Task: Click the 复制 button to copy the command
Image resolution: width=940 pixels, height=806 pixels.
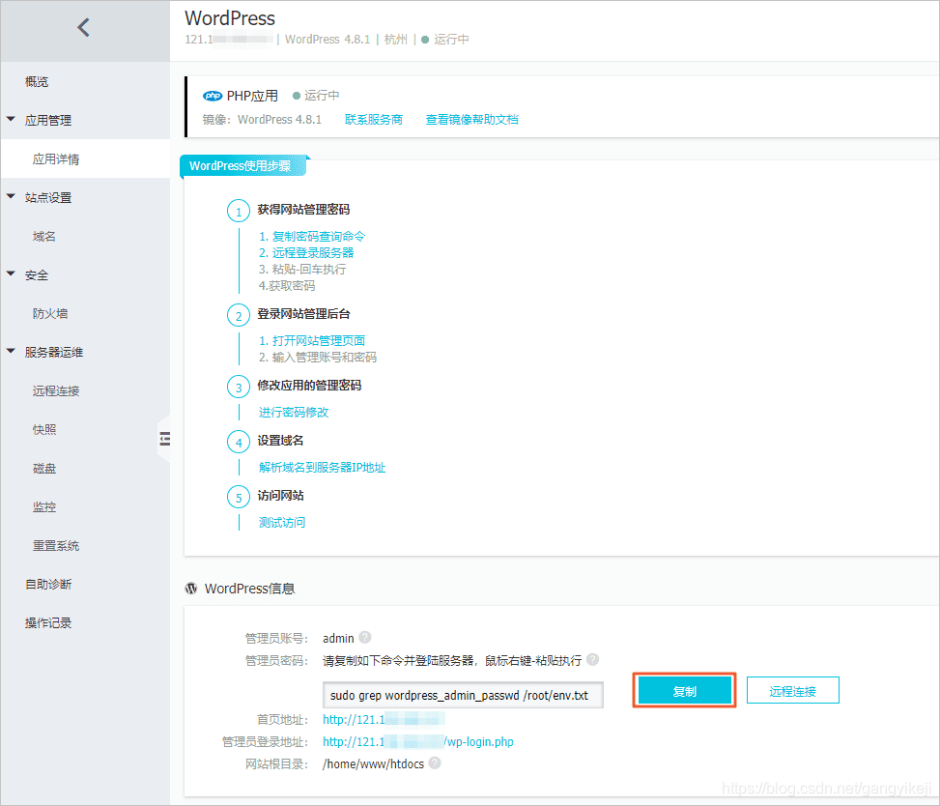Action: tap(684, 690)
